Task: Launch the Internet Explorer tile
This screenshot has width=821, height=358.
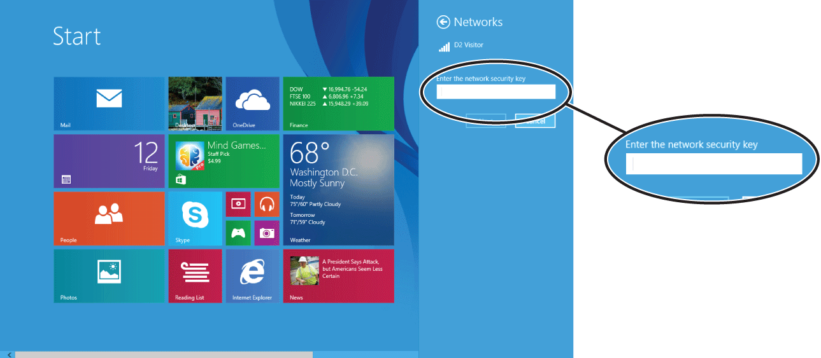Action: [x=252, y=275]
